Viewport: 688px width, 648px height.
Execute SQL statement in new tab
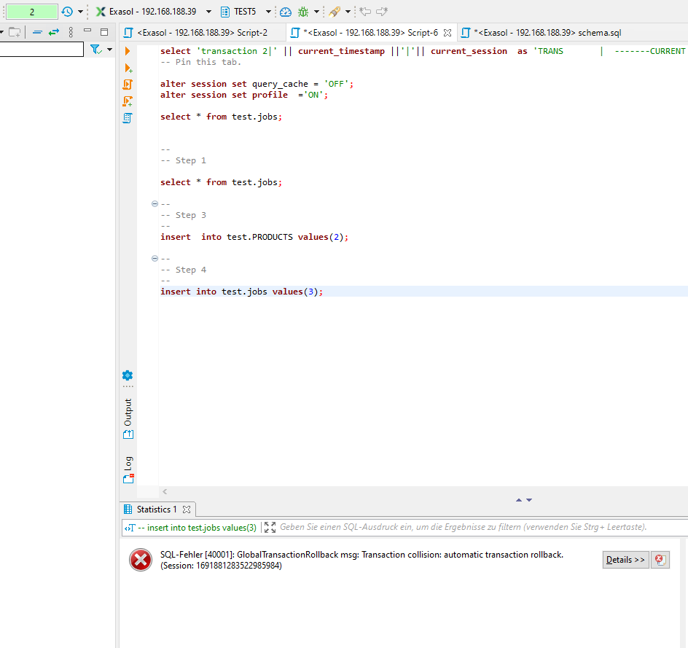click(x=128, y=68)
